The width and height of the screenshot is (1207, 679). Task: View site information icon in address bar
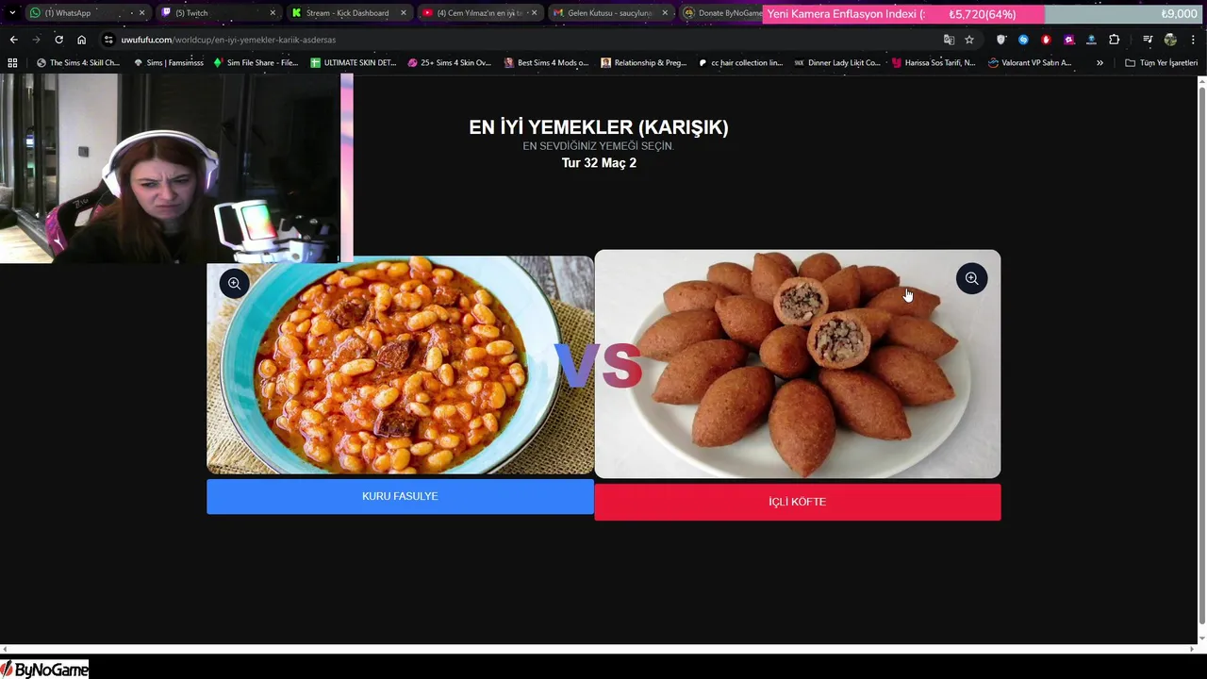(x=108, y=40)
